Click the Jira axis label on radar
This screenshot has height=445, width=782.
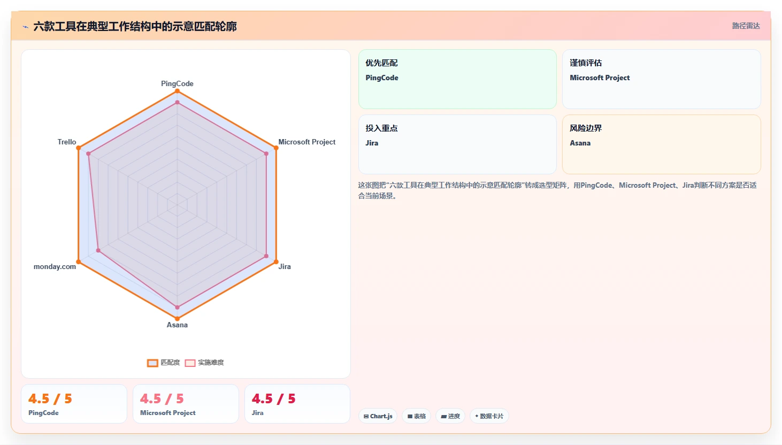[285, 266]
